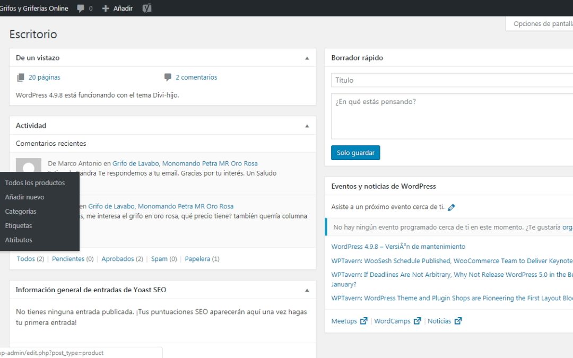Click the external link icon next to Meetups

tap(363, 321)
